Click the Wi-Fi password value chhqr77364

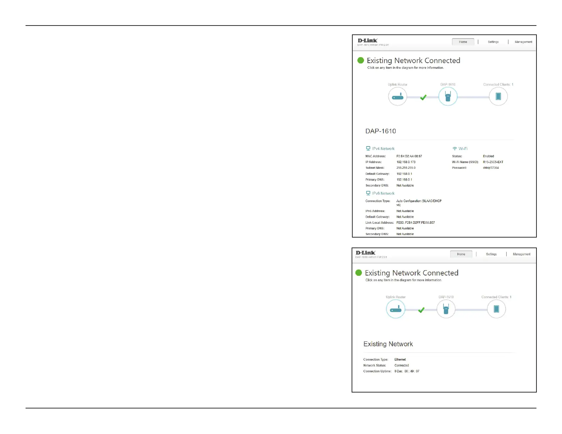pos(491,168)
